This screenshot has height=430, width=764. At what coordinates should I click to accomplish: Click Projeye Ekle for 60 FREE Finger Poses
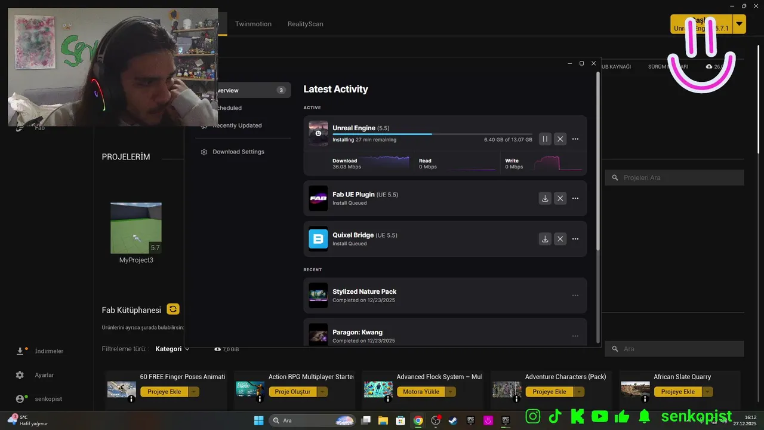pyautogui.click(x=164, y=392)
